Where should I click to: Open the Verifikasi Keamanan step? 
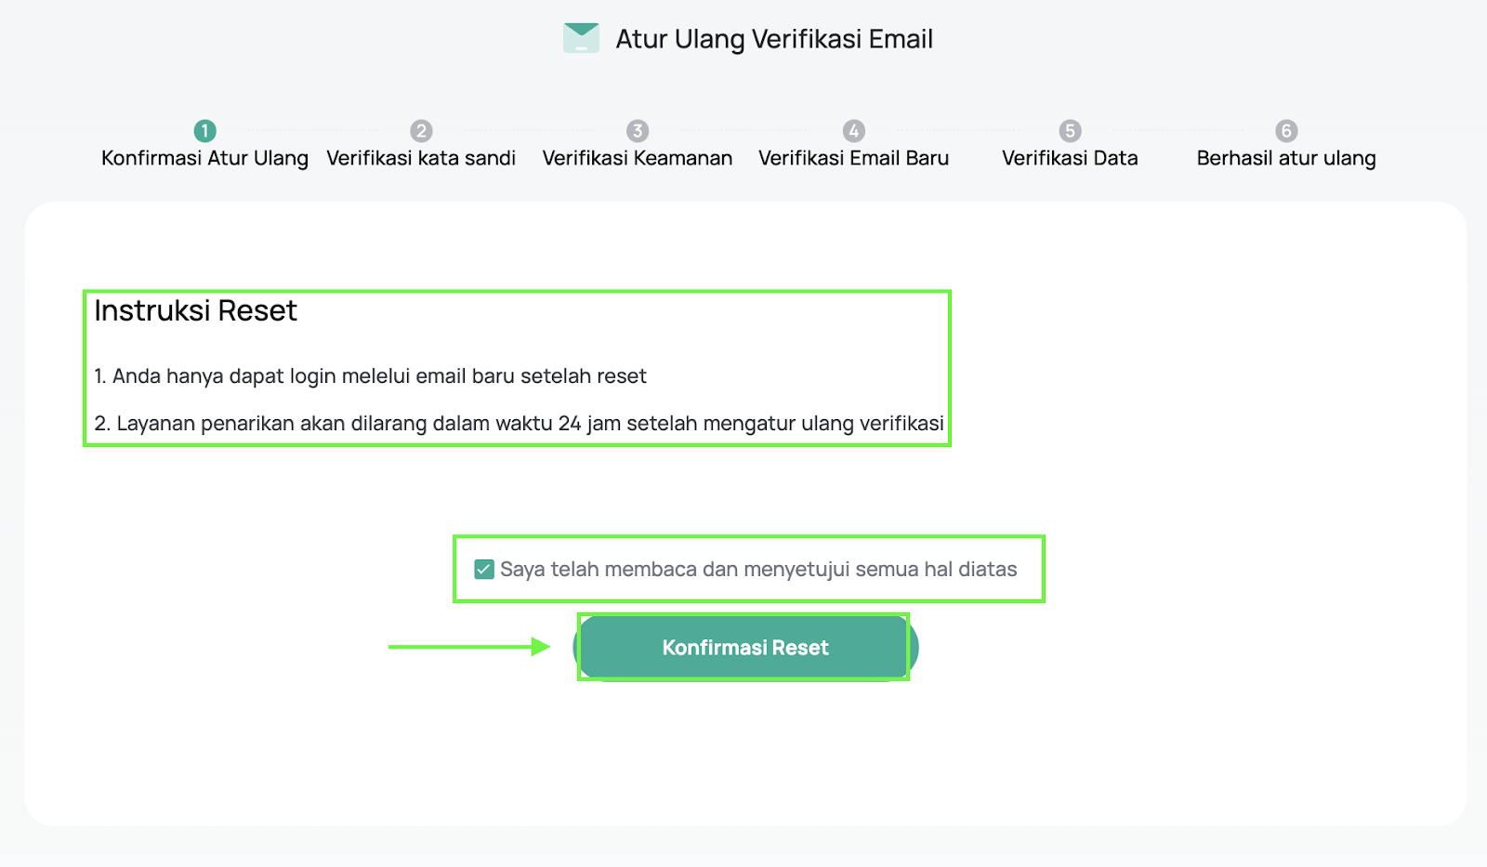(637, 158)
